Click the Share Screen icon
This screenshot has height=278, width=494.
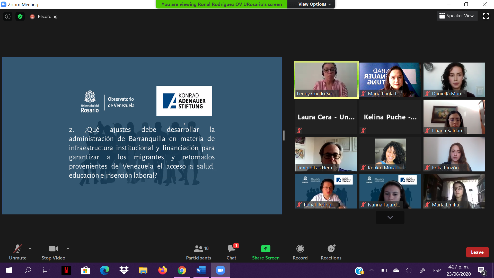coord(266,249)
